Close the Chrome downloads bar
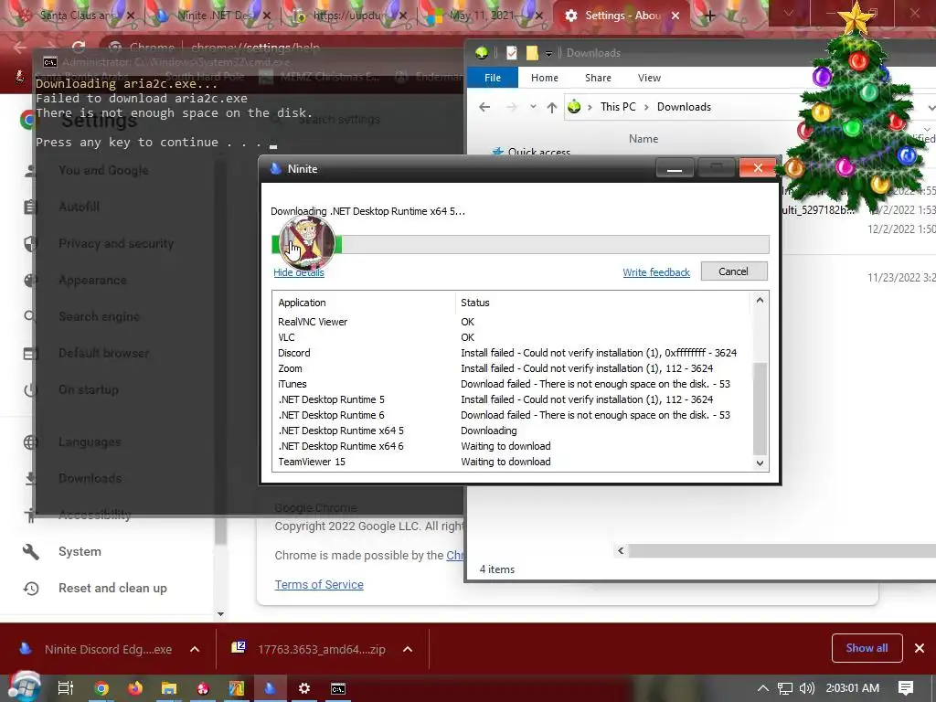The height and width of the screenshot is (702, 936). tap(920, 648)
